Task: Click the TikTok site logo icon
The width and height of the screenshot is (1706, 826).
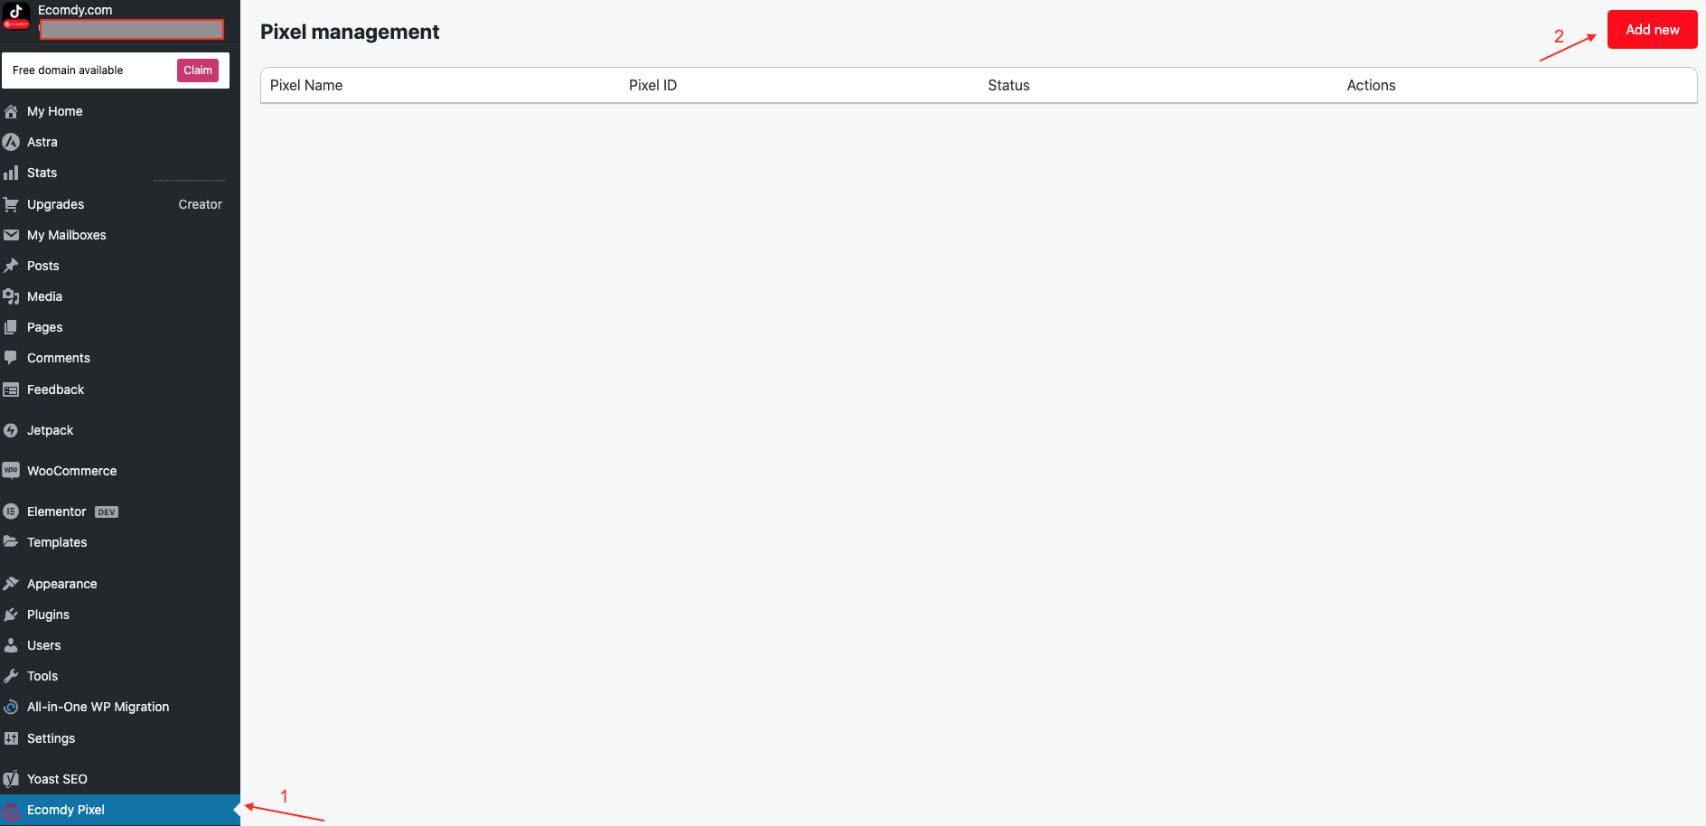Action: coord(16,15)
